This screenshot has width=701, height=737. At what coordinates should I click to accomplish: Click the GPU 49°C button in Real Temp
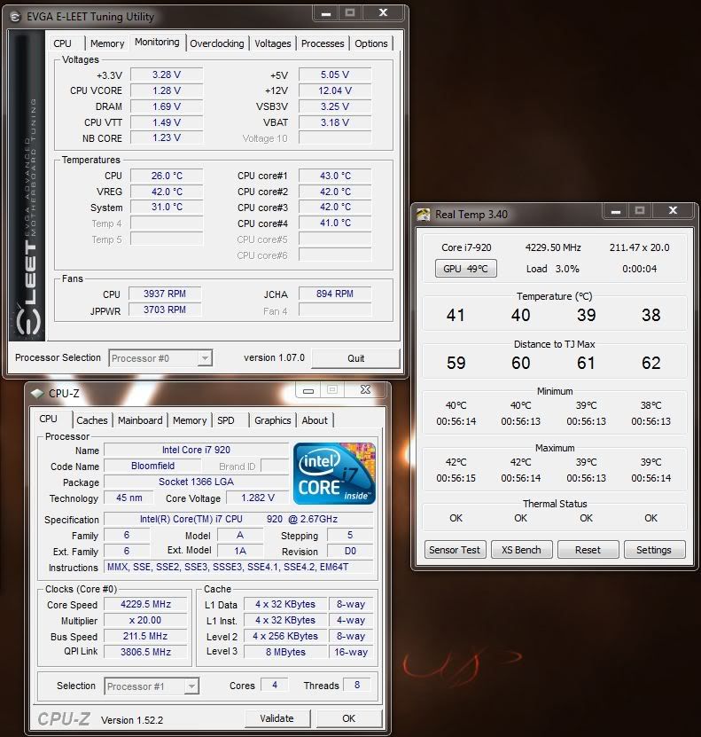tap(465, 269)
